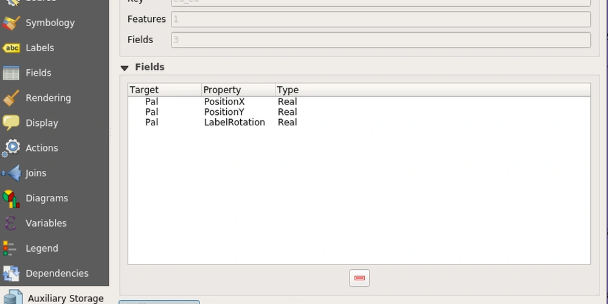Screen dimensions: 608x304
Task: Click the Legend tab label
Action: click(x=42, y=249)
